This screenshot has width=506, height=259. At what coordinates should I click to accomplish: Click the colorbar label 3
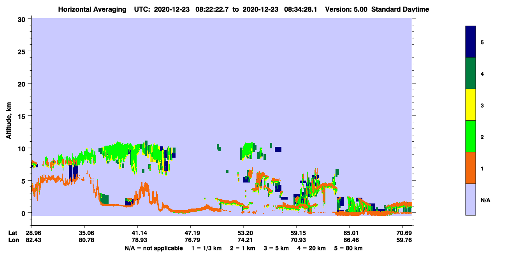click(482, 105)
